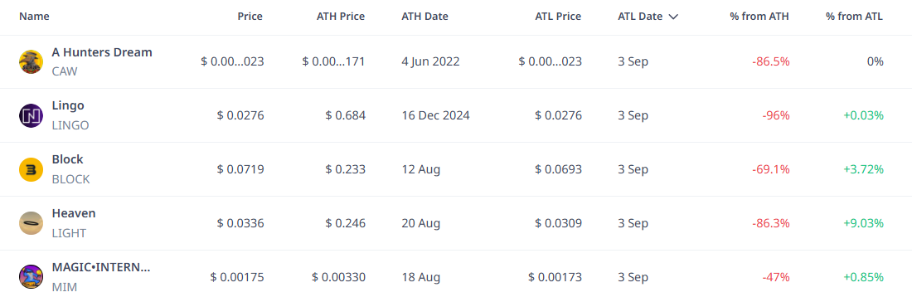Click the A Hunters Dream coin icon
Viewport: 912px width, 302px height.
pyautogui.click(x=31, y=61)
